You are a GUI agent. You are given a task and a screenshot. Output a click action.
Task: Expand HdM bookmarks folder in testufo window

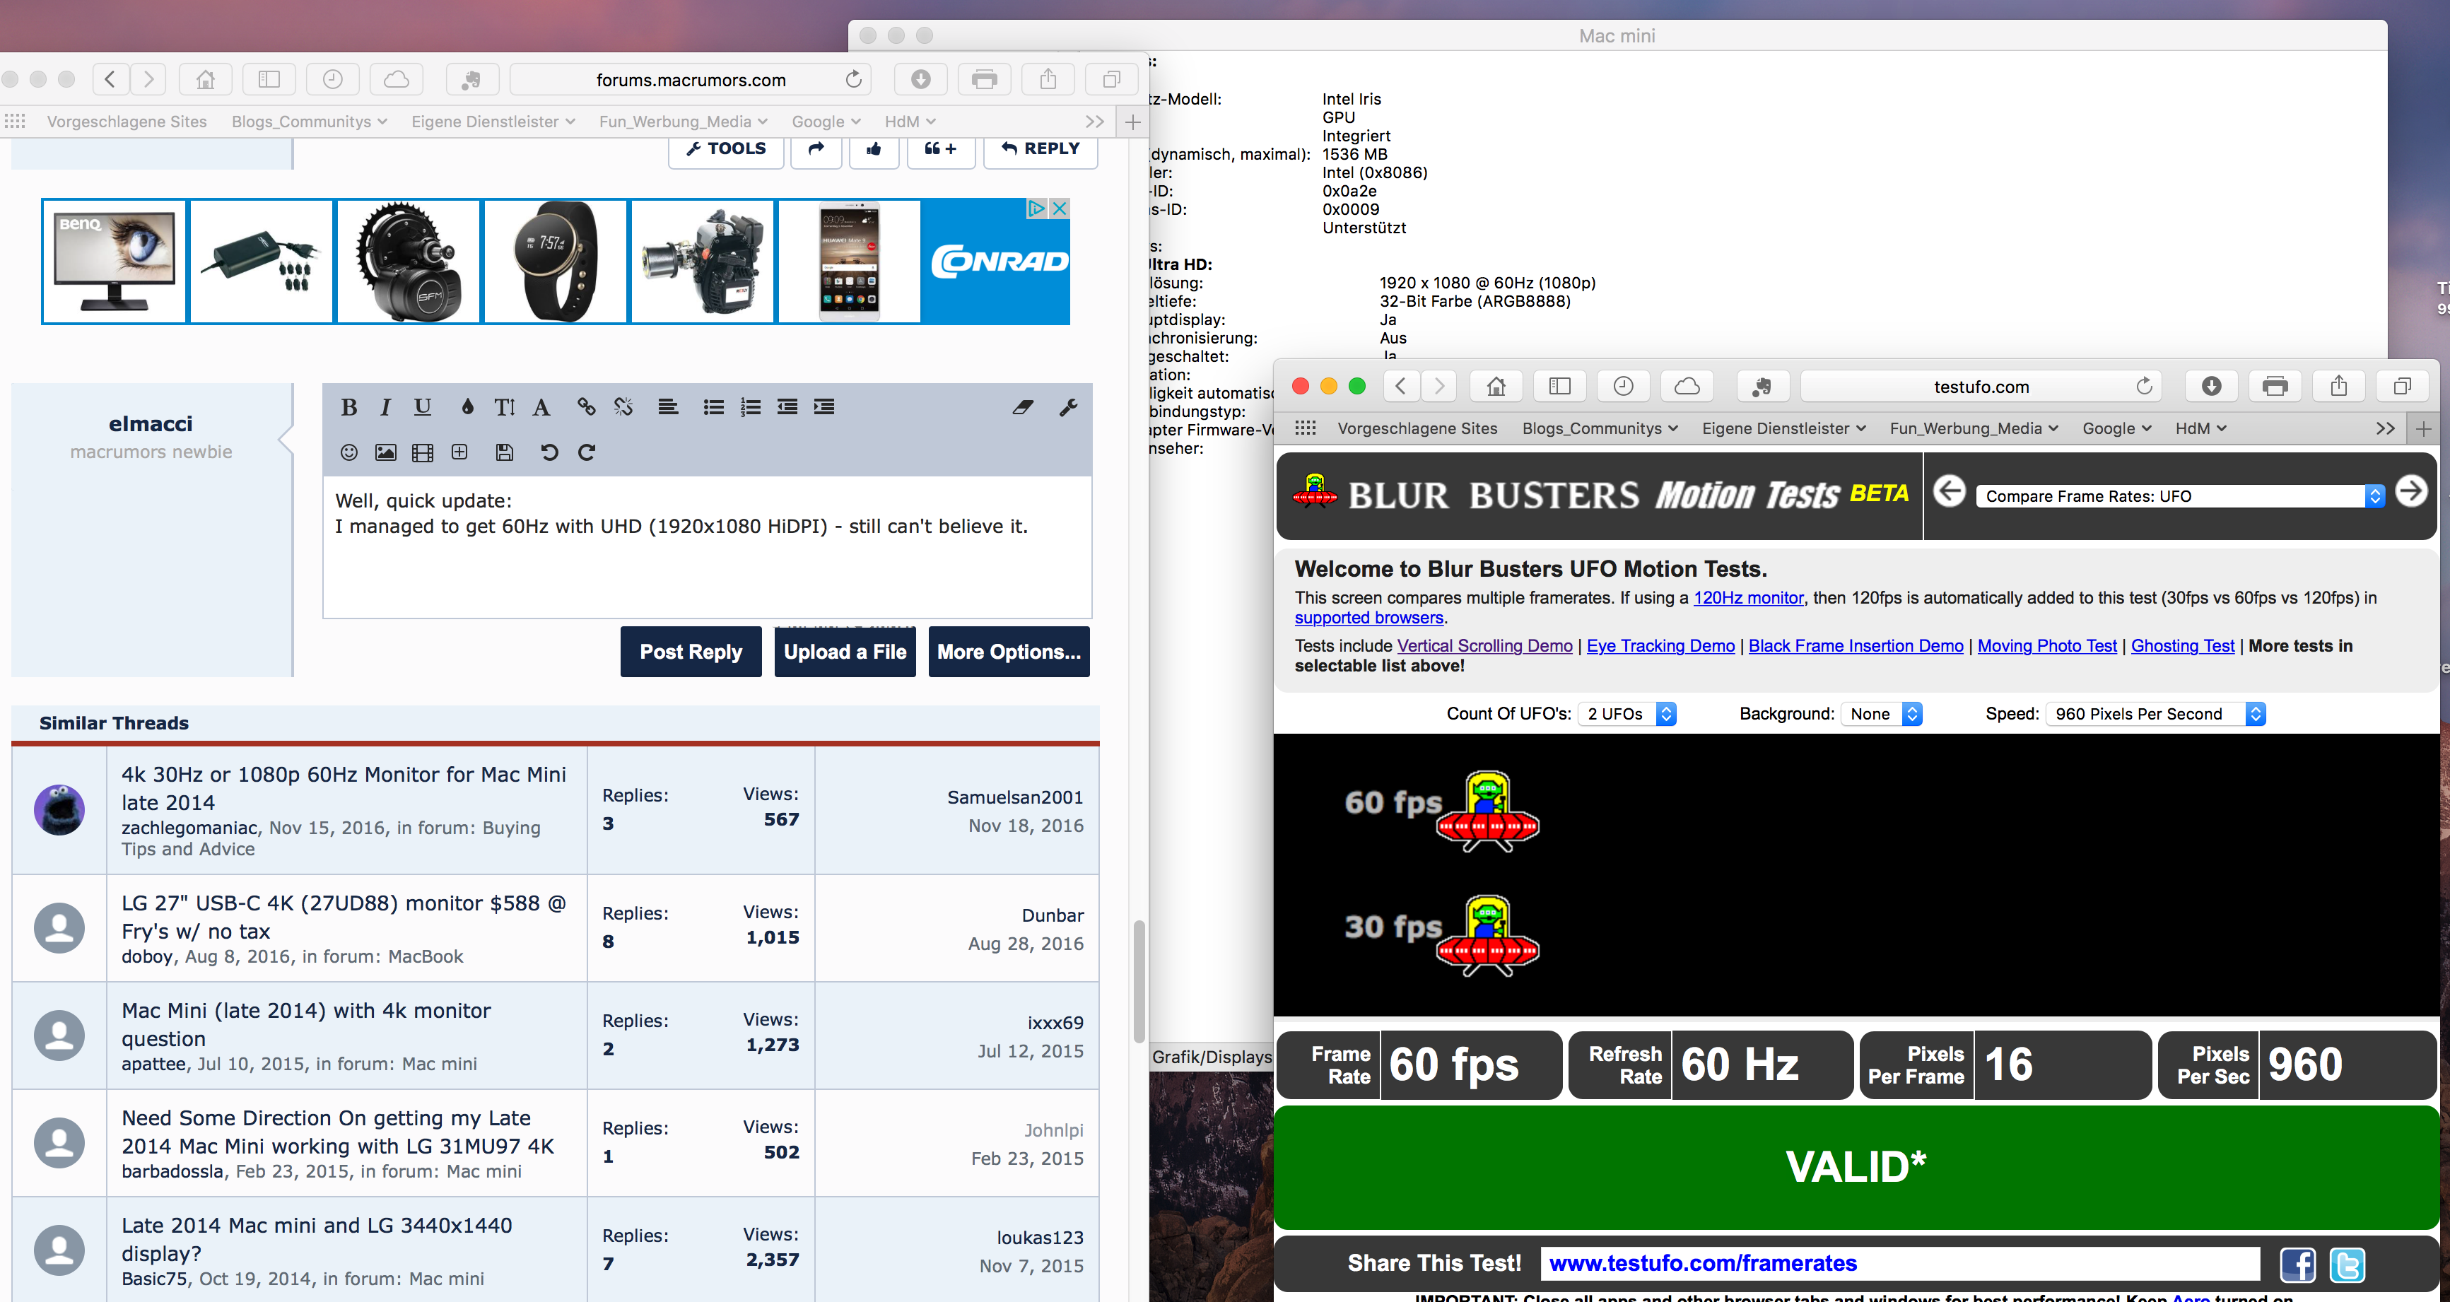pyautogui.click(x=2200, y=429)
